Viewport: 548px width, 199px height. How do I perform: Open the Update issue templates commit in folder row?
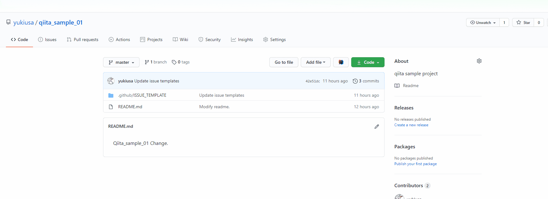222,95
